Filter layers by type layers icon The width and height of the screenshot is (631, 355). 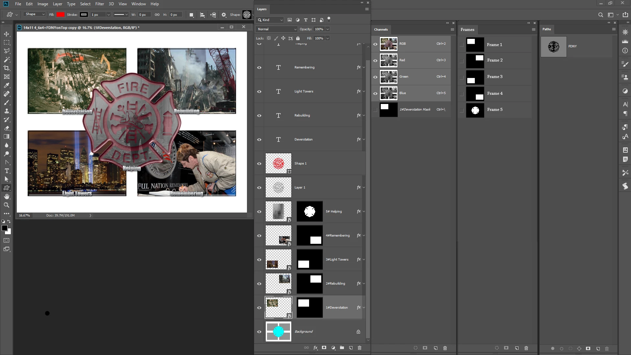[x=305, y=20]
